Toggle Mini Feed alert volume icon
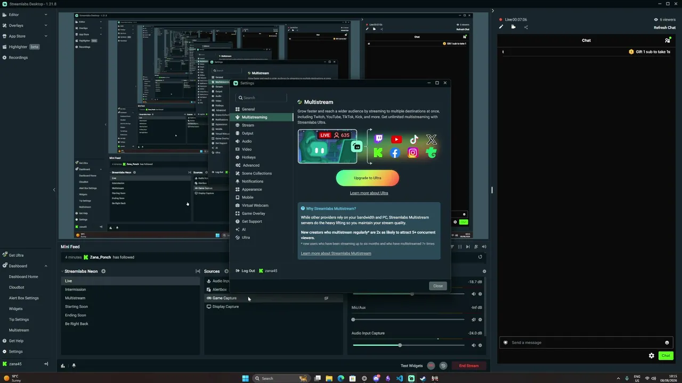Screen dimensions: 682x383 484,247
